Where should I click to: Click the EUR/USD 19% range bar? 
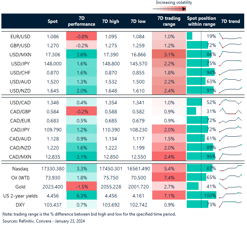coord(190,36)
